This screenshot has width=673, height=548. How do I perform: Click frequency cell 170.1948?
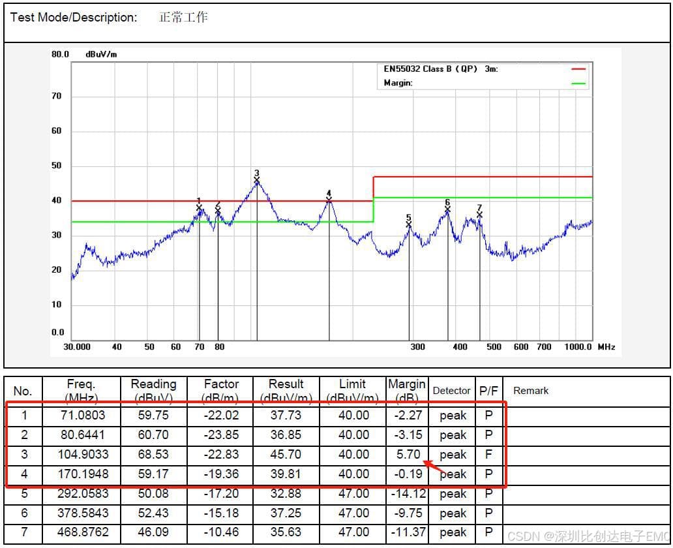coord(83,474)
